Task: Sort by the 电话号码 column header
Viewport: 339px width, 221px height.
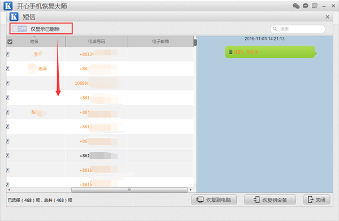Action: point(97,41)
